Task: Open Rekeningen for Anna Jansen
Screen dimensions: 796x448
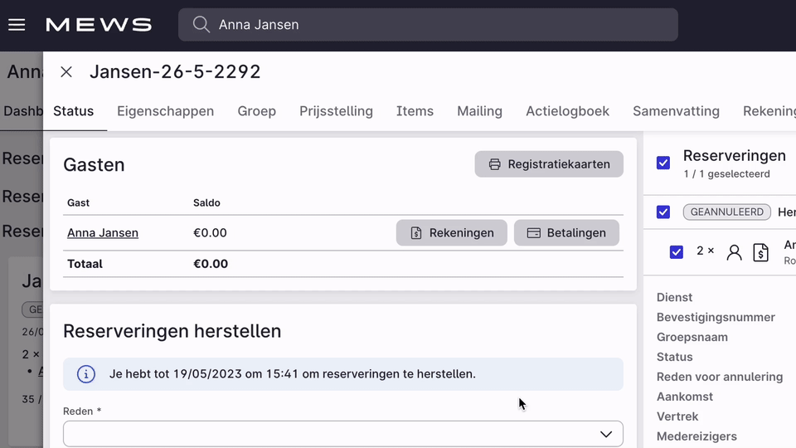Action: point(452,233)
